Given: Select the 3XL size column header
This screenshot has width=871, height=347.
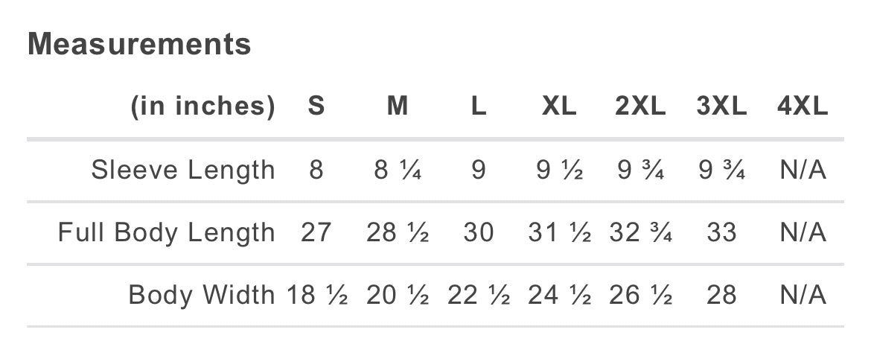Looking at the screenshot, I should coord(721,106).
